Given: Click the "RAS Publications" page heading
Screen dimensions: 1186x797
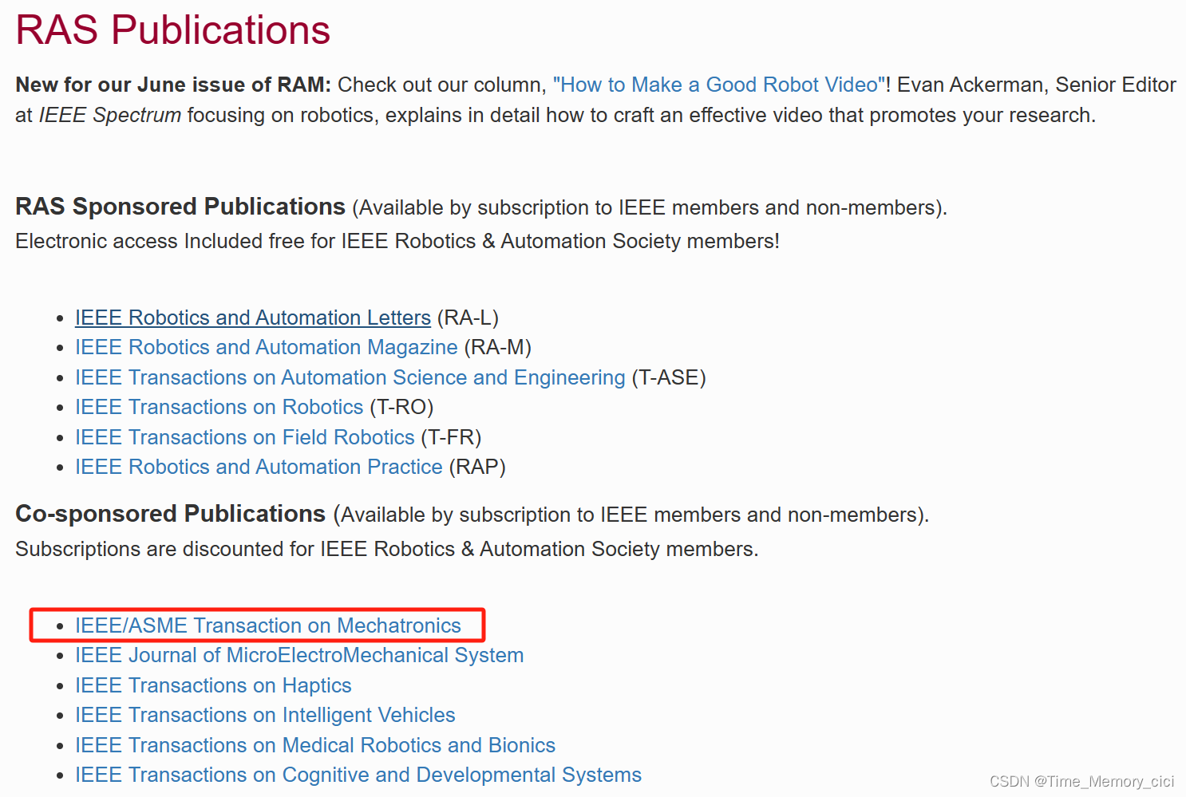Looking at the screenshot, I should (x=172, y=30).
